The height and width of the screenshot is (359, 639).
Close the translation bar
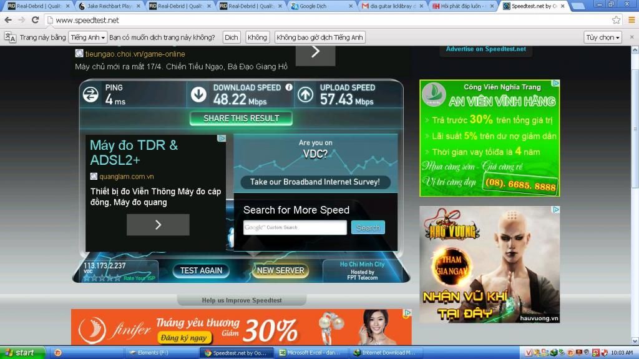point(632,37)
